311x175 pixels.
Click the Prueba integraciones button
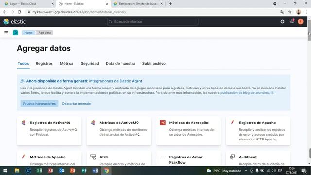coord(39,104)
